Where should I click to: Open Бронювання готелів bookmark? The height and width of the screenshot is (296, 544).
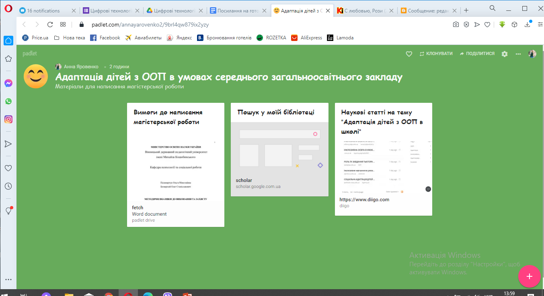(224, 38)
